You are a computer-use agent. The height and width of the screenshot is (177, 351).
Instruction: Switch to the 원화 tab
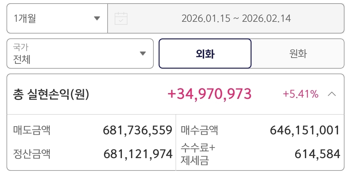pyautogui.click(x=298, y=54)
